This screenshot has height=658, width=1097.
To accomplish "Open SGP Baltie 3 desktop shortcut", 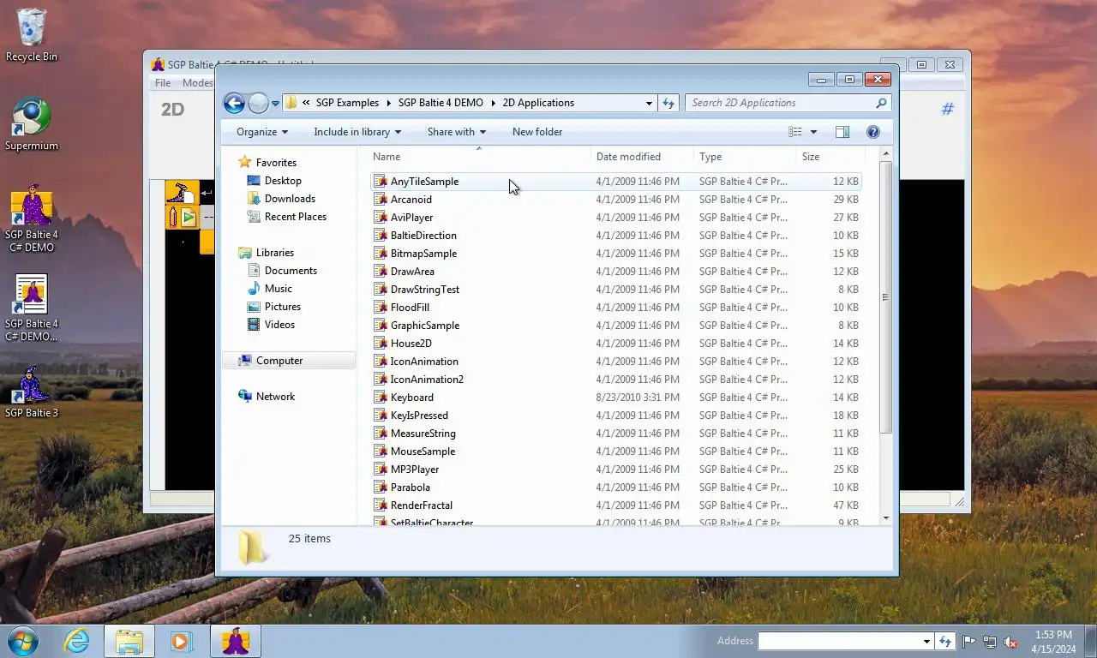I will point(32,392).
